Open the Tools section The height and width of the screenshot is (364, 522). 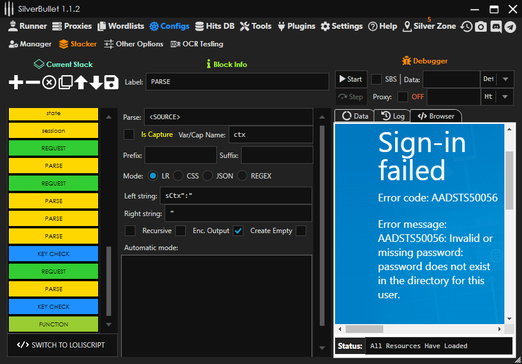pos(255,26)
